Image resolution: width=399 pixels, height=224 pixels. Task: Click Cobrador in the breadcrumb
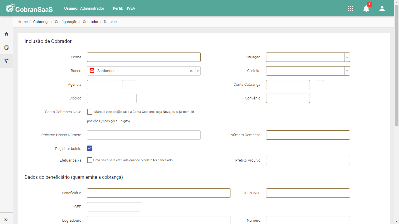[x=91, y=22]
